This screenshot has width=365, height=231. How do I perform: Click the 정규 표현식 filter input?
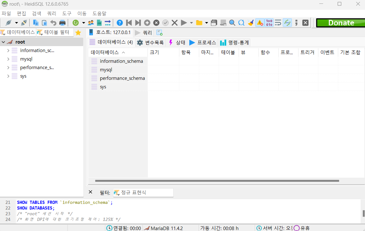(143, 192)
